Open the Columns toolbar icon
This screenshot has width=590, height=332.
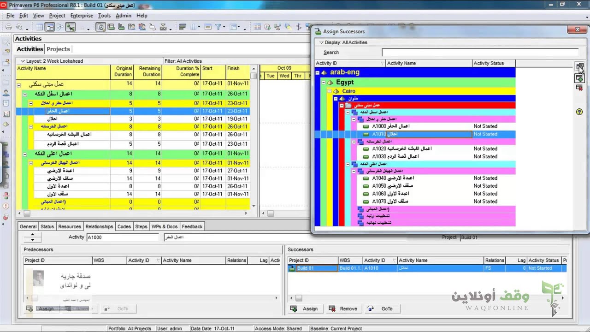point(194,27)
